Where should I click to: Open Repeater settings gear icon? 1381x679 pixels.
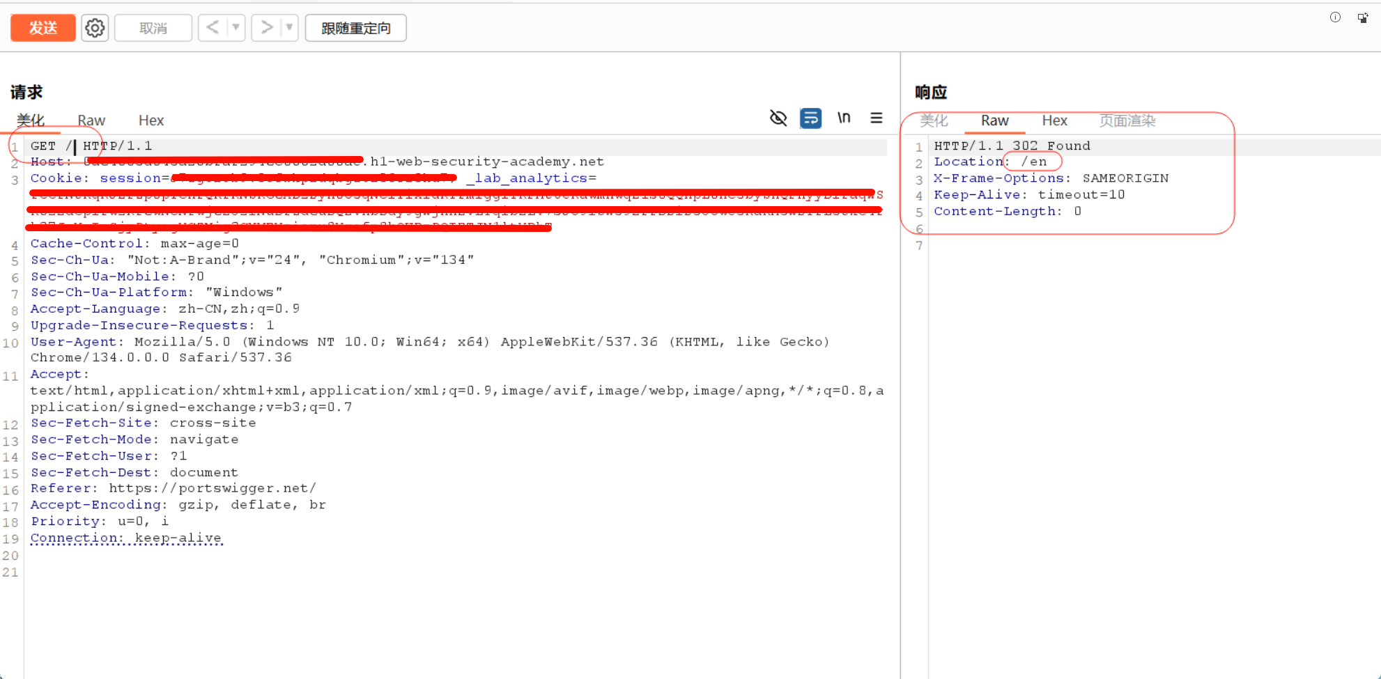tap(95, 28)
